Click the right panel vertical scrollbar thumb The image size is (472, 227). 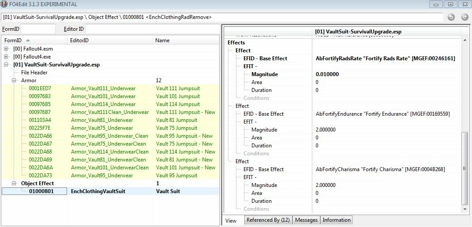465,168
